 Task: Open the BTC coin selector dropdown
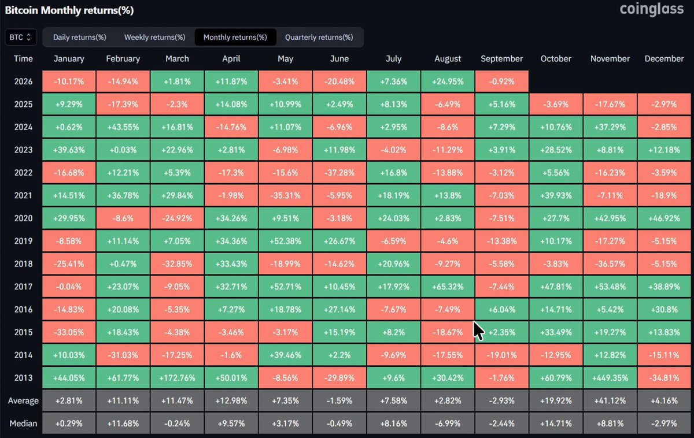tap(21, 37)
